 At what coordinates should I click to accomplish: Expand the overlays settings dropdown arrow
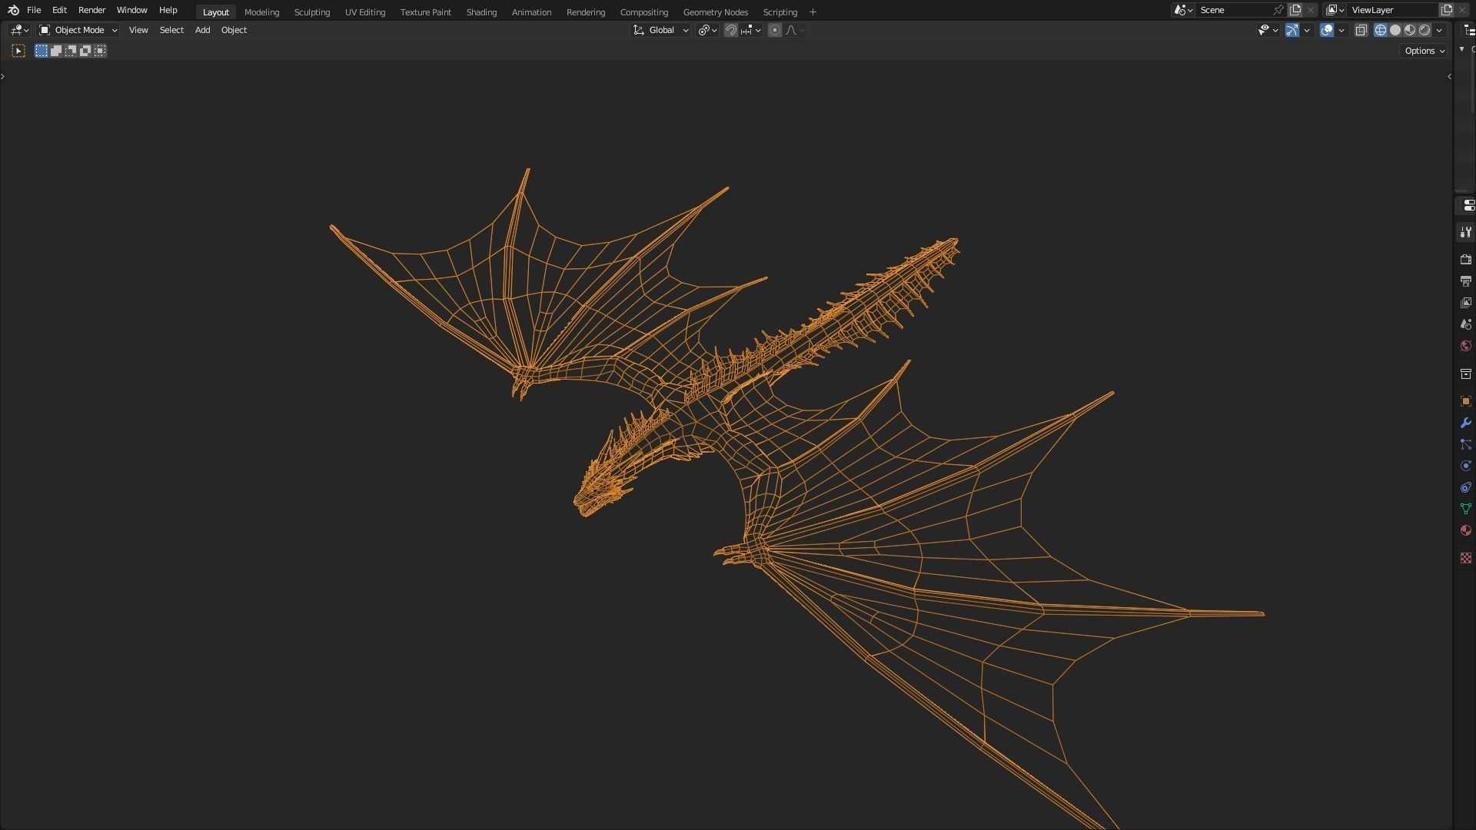point(1341,30)
